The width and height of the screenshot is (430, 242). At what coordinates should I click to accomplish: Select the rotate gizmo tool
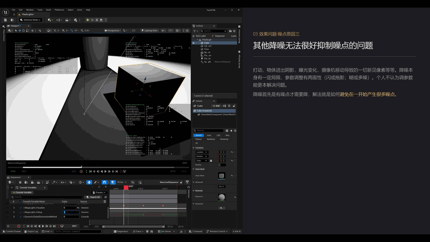coord(23,31)
